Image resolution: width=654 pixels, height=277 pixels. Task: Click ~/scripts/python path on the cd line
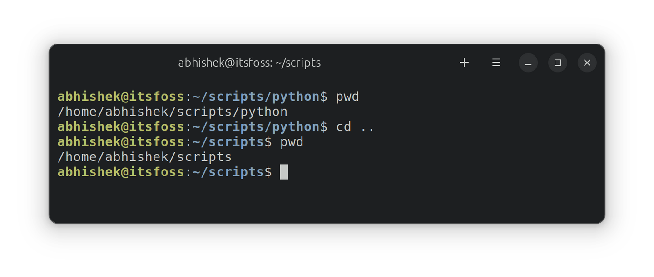click(256, 126)
